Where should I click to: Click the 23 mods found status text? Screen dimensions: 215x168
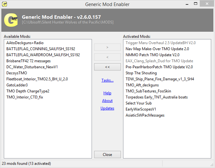26,164
